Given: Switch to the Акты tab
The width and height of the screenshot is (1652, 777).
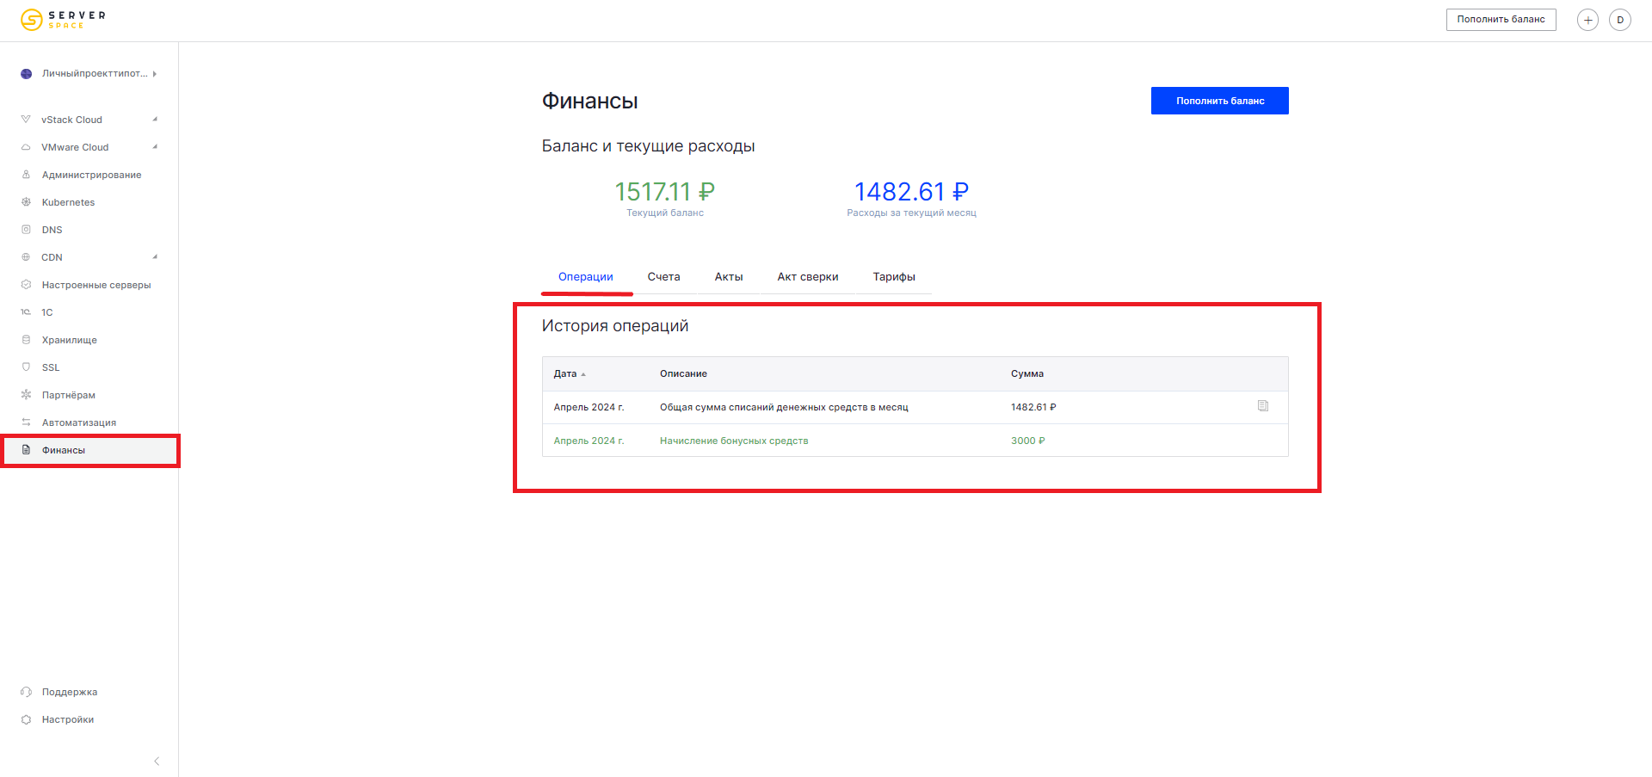Looking at the screenshot, I should 729,277.
